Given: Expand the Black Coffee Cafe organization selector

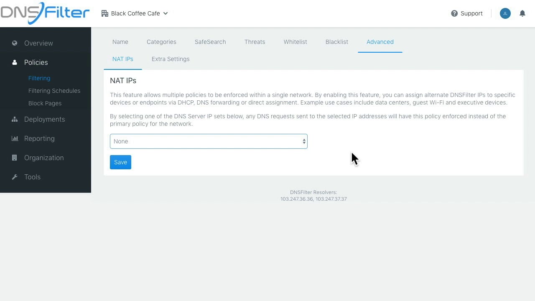Looking at the screenshot, I should (x=135, y=13).
